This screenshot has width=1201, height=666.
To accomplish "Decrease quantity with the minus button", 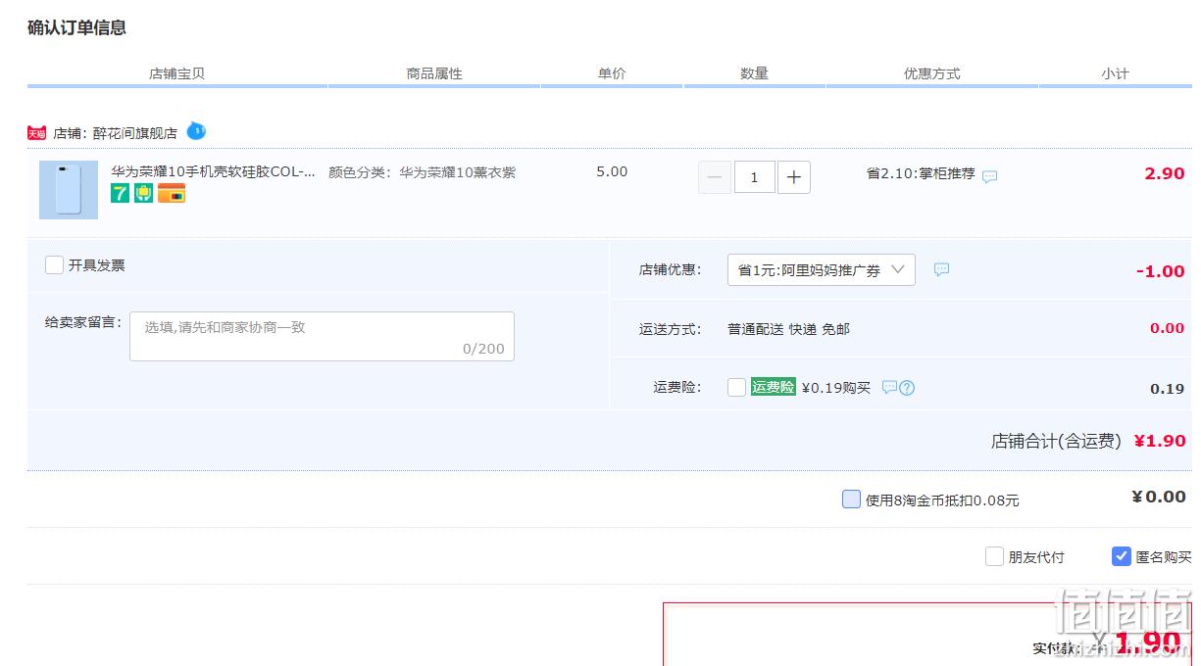I will click(715, 177).
